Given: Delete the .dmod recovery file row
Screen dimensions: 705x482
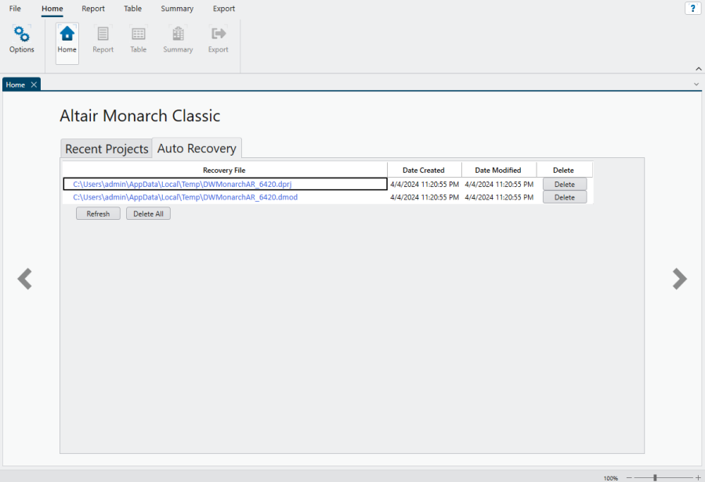Looking at the screenshot, I should coord(564,197).
